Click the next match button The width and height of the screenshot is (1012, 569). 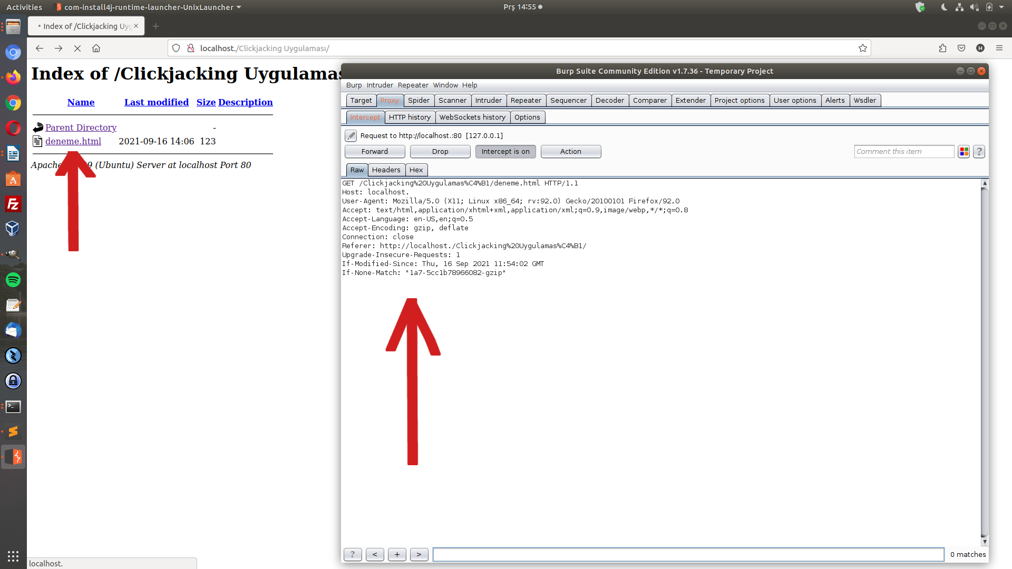point(419,554)
